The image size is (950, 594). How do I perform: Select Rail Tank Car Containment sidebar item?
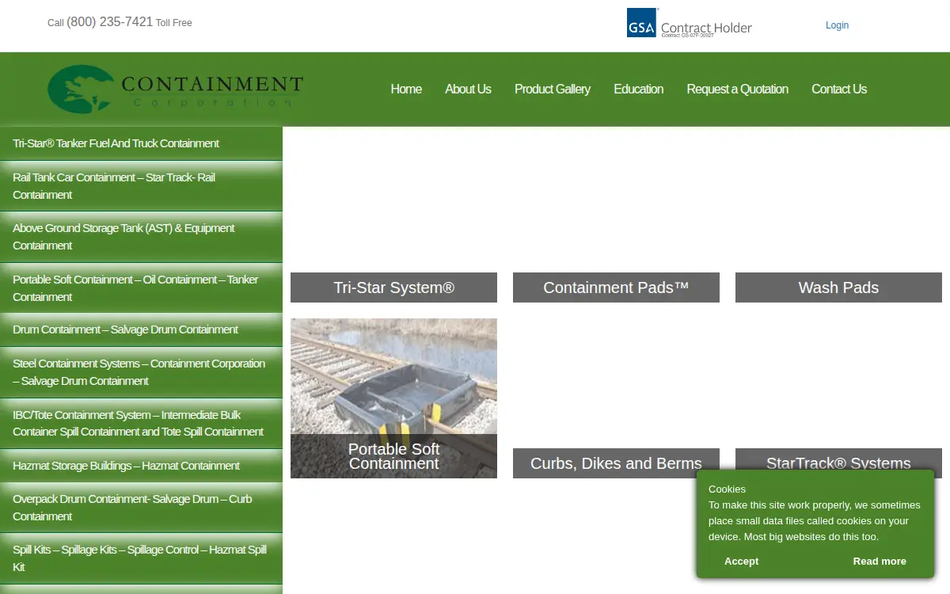coord(141,186)
